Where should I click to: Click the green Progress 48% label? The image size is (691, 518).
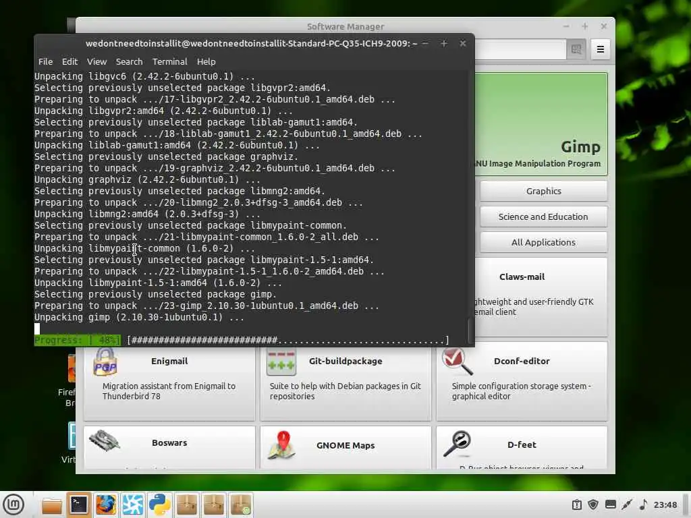[77, 340]
